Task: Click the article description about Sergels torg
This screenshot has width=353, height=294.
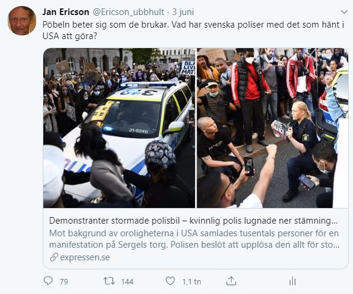Action: coord(194,239)
